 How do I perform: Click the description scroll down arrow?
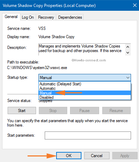coord(128,53)
